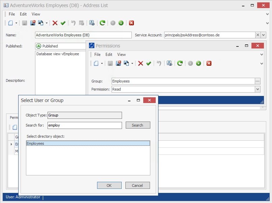Click the Search button
272x203 pixels.
(x=138, y=125)
